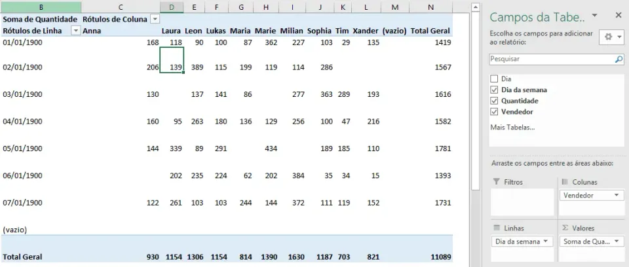Click the Linhas area icon
This screenshot has height=267, width=629.
(496, 228)
